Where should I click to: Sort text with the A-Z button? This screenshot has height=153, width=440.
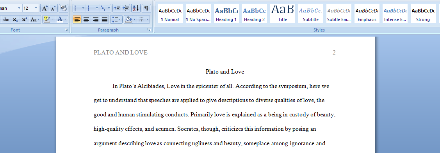tap(136, 8)
